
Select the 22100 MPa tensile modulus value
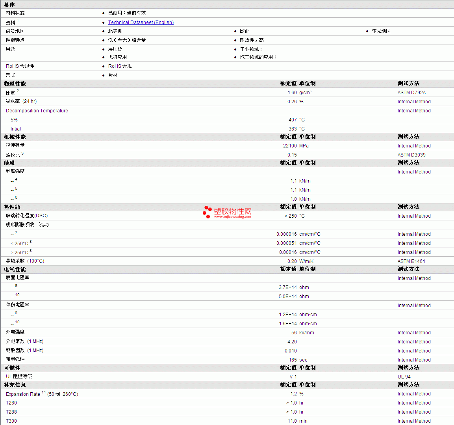[296, 146]
